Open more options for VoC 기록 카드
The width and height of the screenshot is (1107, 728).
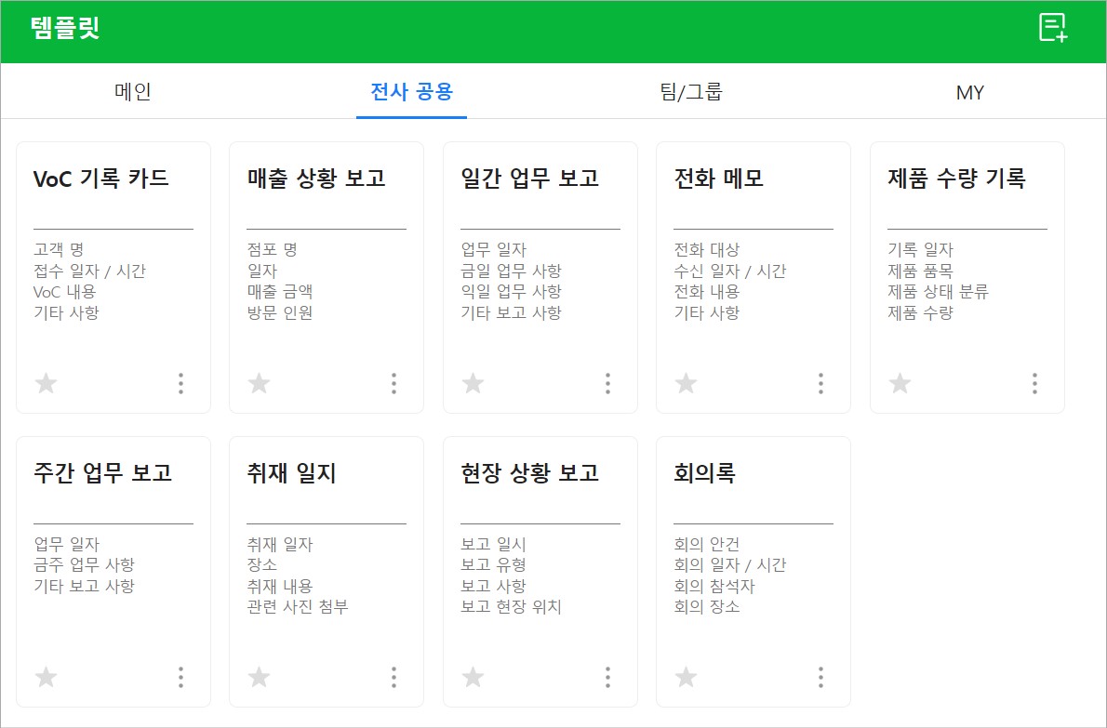[180, 383]
